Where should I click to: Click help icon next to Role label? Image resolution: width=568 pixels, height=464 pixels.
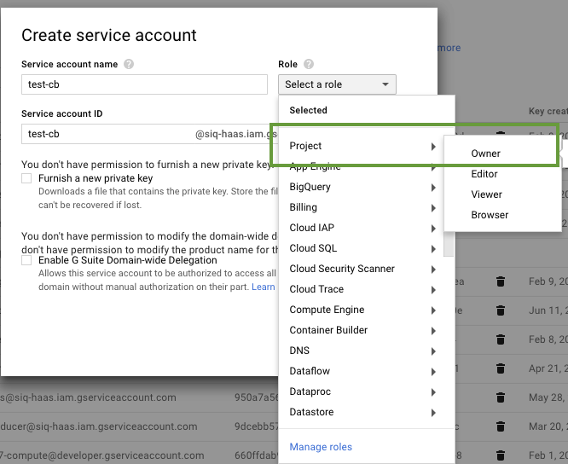click(x=309, y=64)
